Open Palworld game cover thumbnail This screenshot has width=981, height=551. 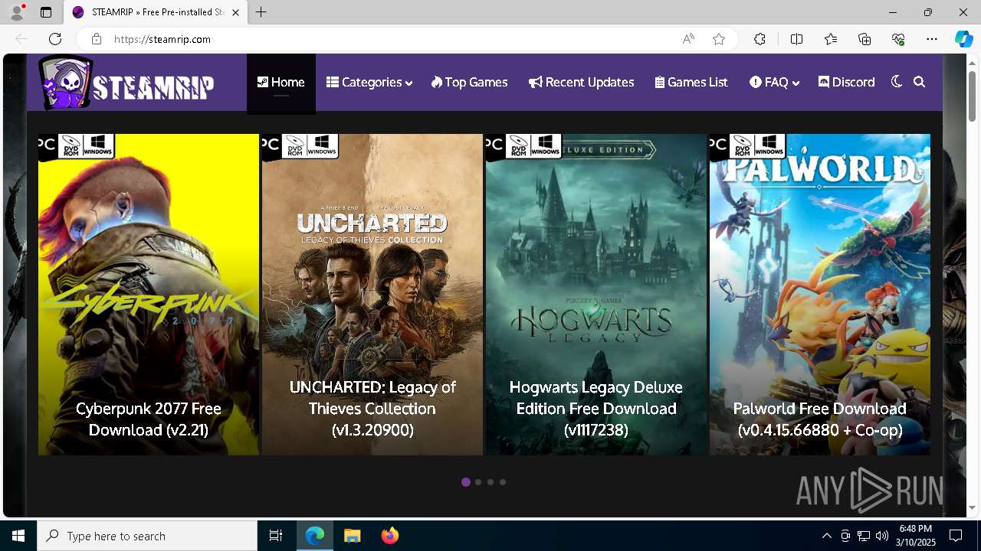click(820, 295)
